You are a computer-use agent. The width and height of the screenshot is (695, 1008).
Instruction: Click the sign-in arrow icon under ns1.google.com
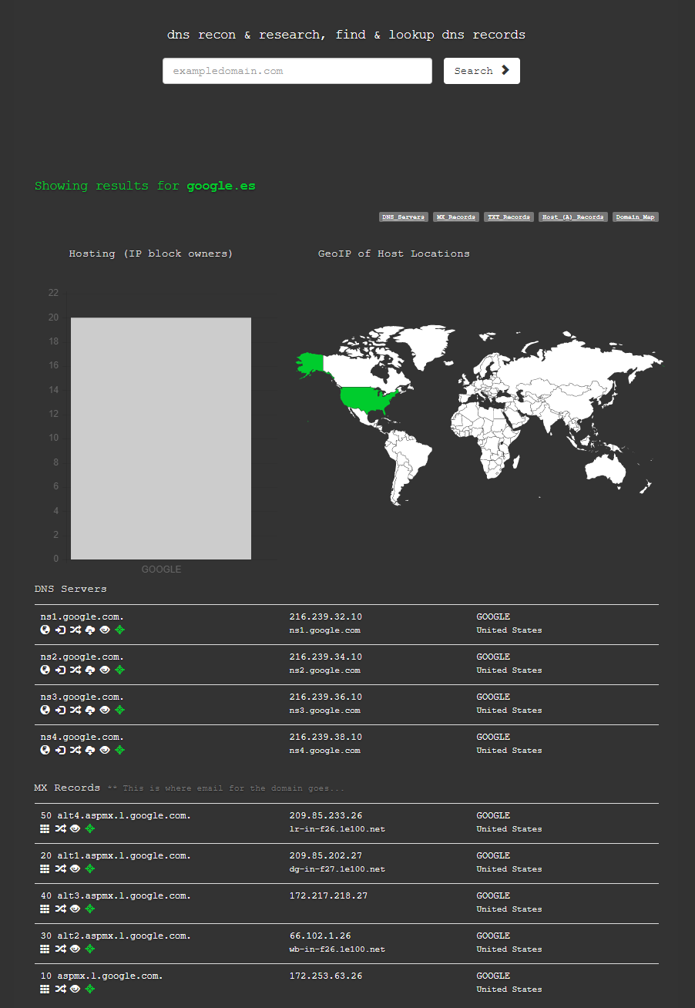(x=60, y=630)
